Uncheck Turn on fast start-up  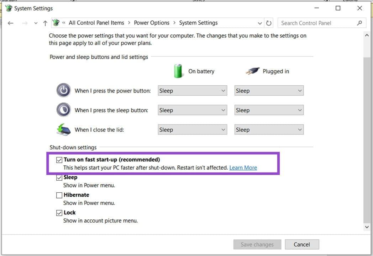[59, 160]
